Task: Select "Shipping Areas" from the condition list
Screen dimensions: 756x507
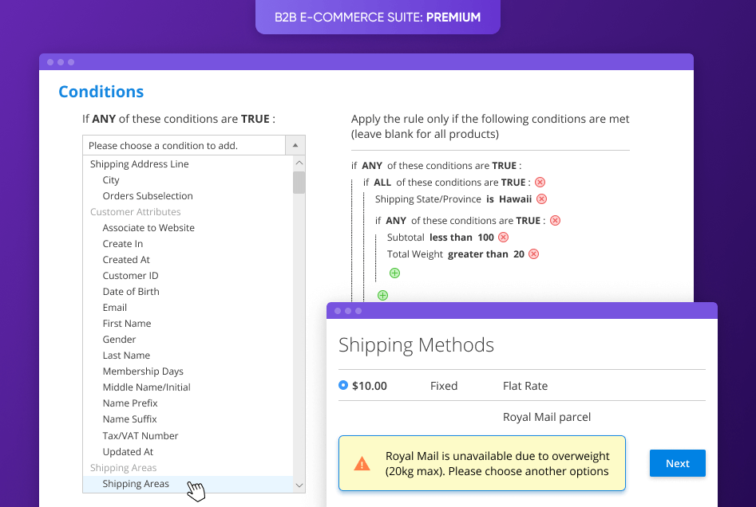Action: tap(136, 483)
